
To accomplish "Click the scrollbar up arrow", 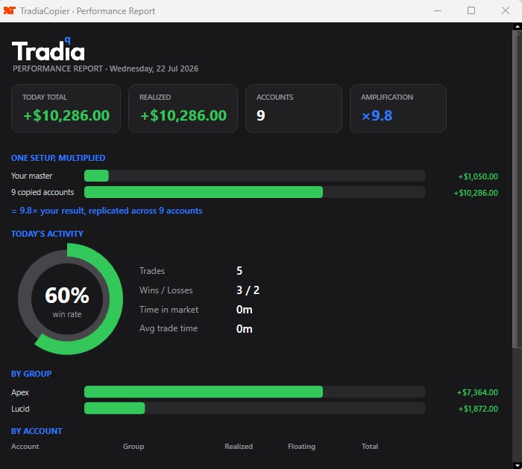I will click(518, 26).
